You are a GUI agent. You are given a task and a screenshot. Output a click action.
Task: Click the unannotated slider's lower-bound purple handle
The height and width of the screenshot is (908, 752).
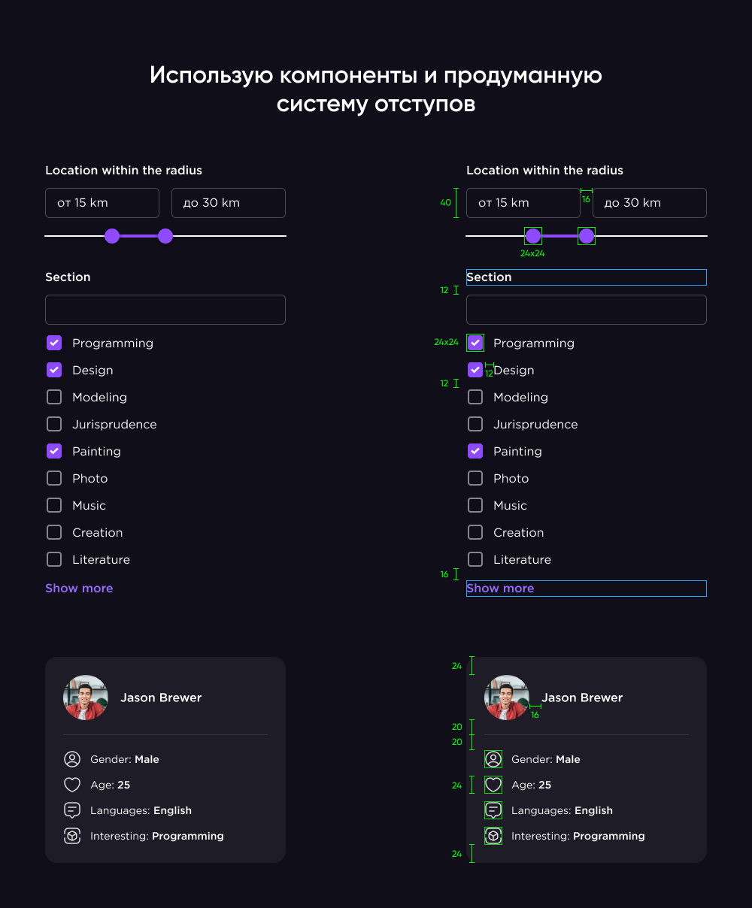click(x=112, y=236)
